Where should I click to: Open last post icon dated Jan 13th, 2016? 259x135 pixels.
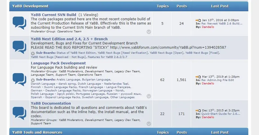(x=198, y=20)
